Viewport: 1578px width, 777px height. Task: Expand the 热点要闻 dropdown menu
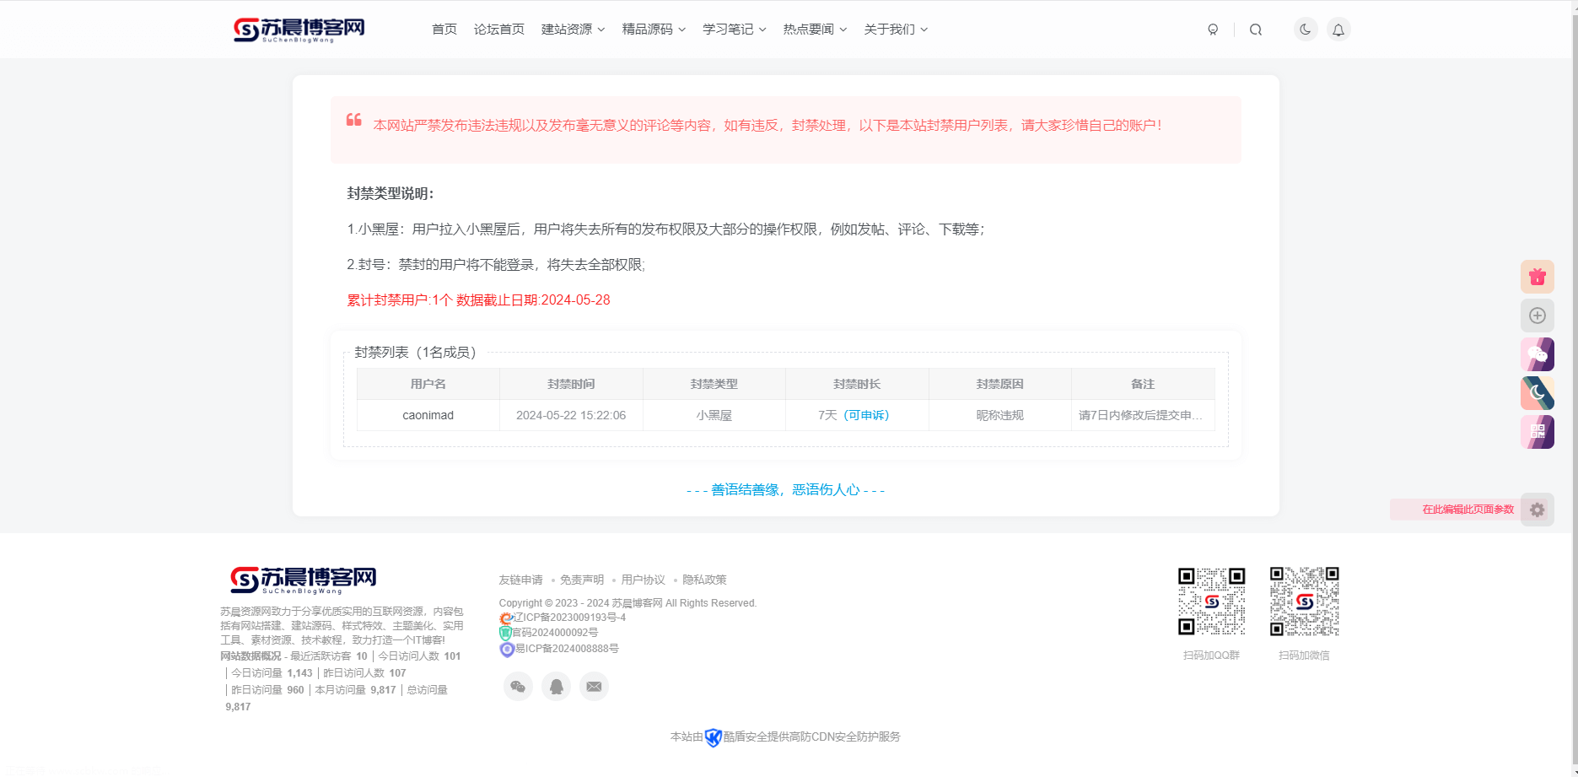[816, 30]
